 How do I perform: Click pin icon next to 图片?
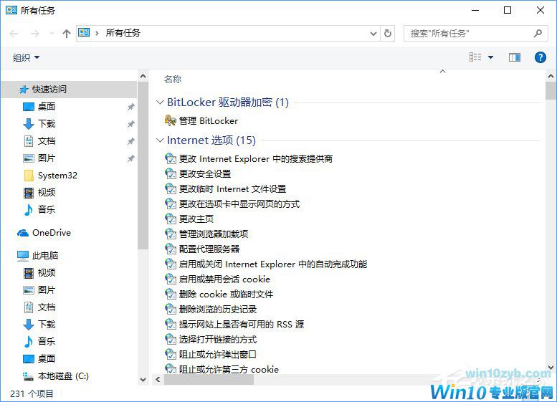point(131,158)
